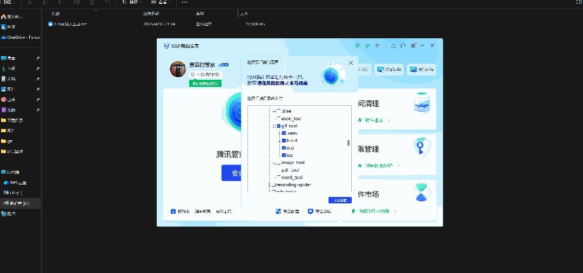Image resolution: width=583 pixels, height=273 pixels.
Task: Click the green link under 间清理
Action: coord(374,120)
